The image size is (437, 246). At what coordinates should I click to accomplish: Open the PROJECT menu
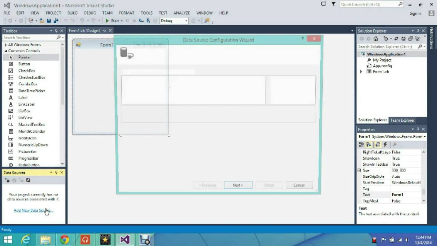53,13
